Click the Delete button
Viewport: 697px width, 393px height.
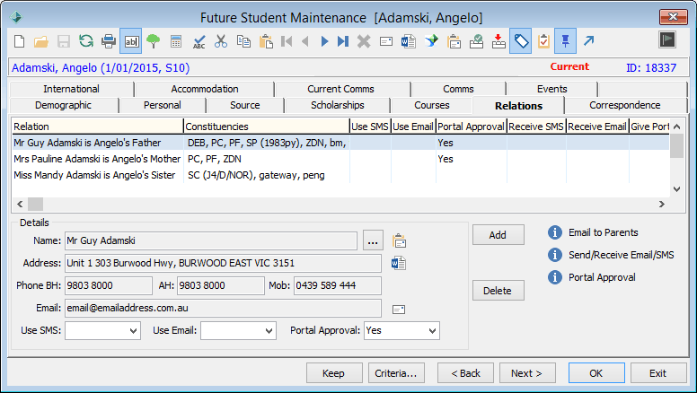pyautogui.click(x=498, y=291)
